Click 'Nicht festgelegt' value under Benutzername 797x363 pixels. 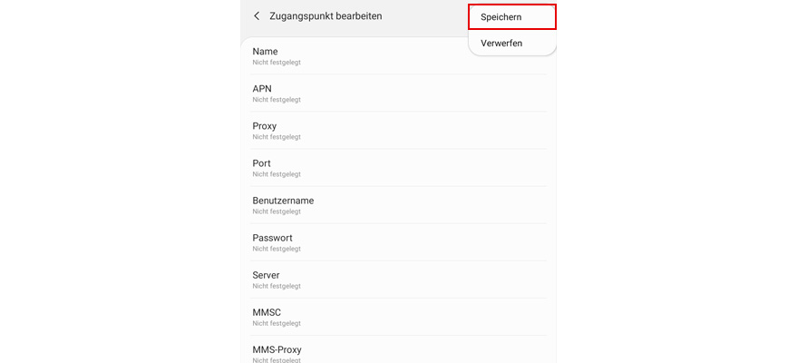coord(277,211)
